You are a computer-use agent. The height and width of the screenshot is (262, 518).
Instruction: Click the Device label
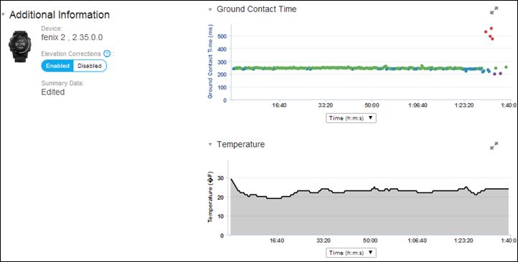[x=52, y=29]
